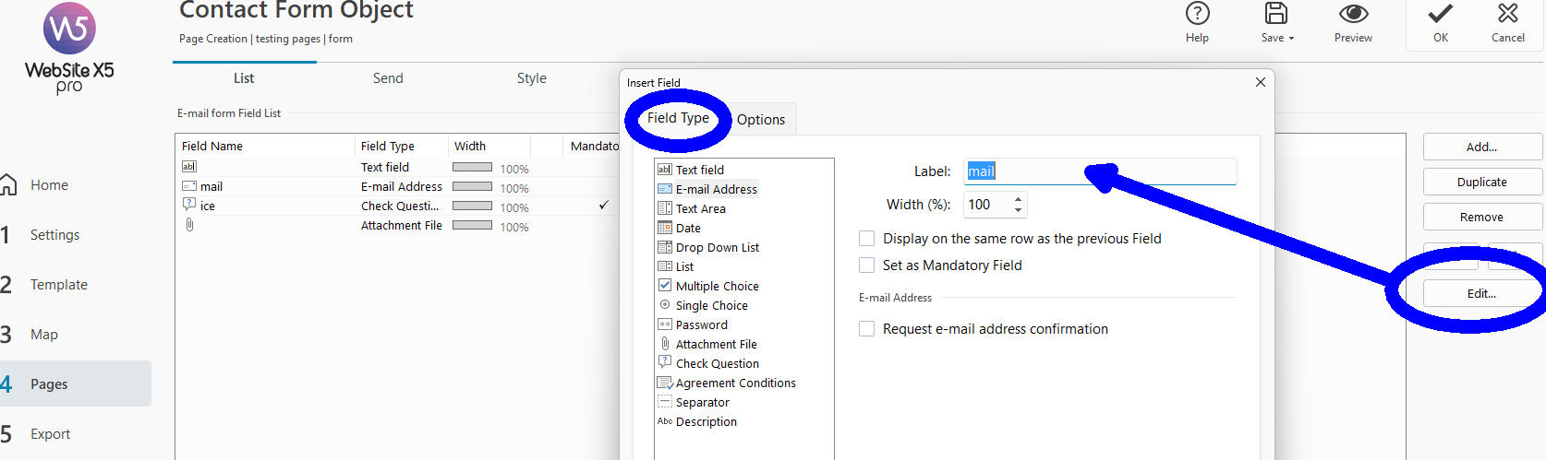The height and width of the screenshot is (460, 1546).
Task: Confirm with the OK checkmark icon
Action: pos(1440,14)
